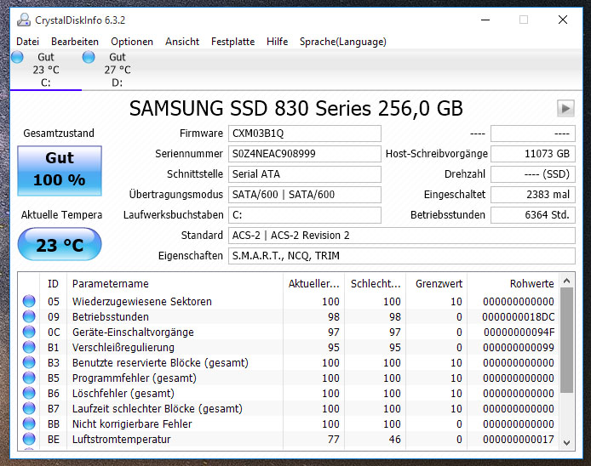Image resolution: width=591 pixels, height=466 pixels.
Task: Click the Aktueller... column header
Action: coord(313,283)
